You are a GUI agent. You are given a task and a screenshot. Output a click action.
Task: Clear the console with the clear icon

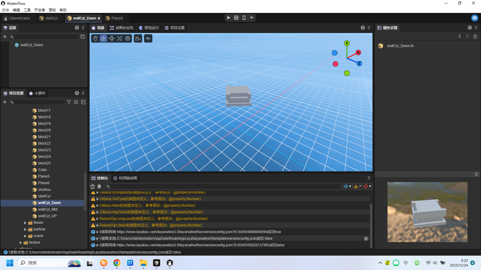point(93,186)
